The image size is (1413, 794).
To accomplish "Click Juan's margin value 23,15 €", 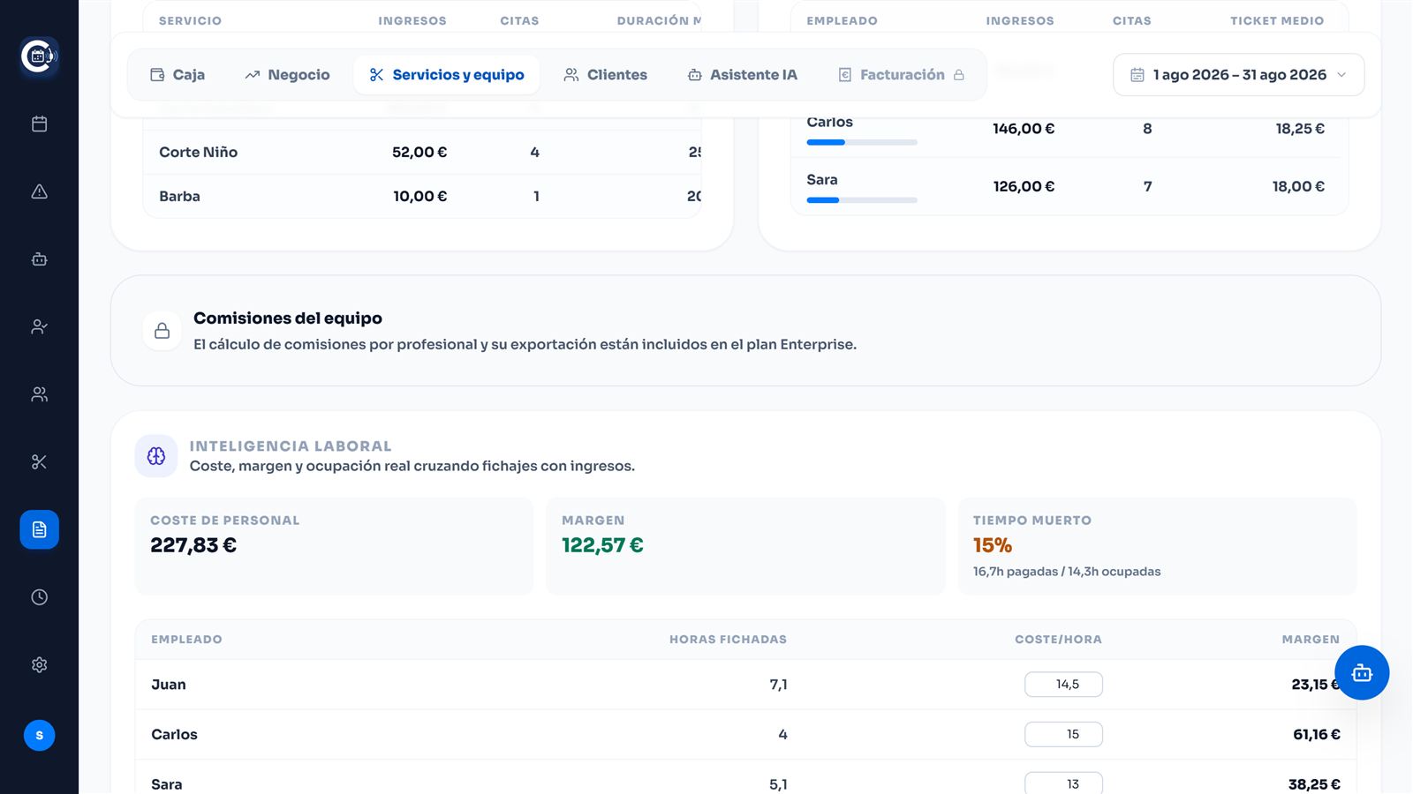I will tap(1315, 685).
